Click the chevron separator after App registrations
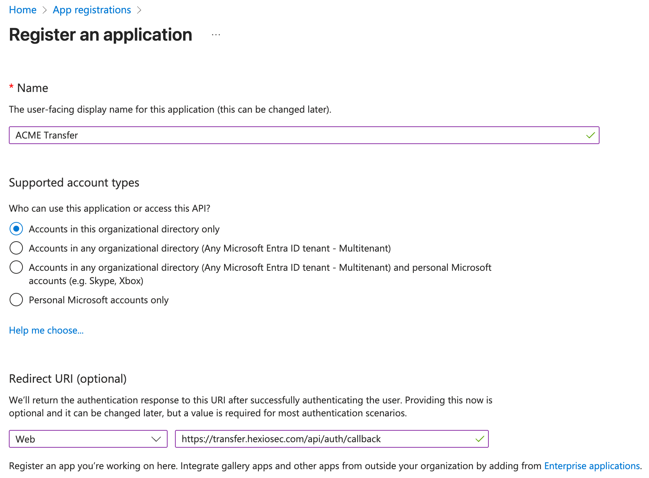Screen dimensions: 649x478 tap(140, 10)
